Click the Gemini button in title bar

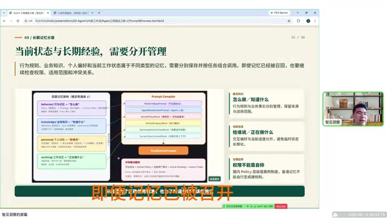coord(279,13)
